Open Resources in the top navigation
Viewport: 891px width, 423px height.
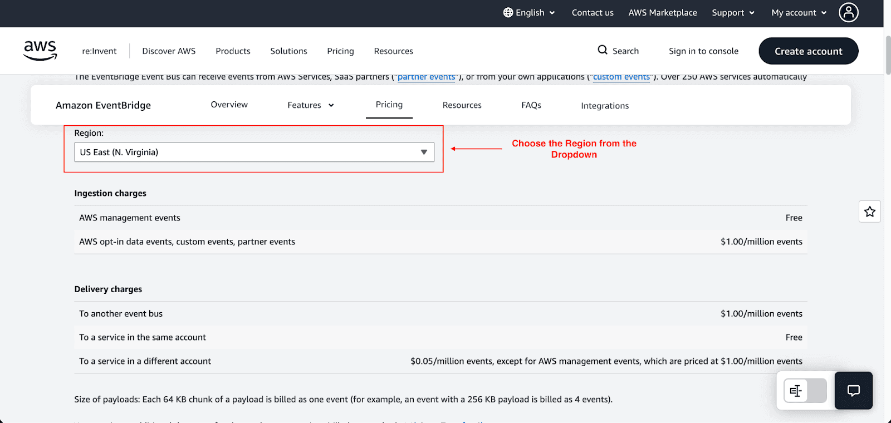coord(393,51)
